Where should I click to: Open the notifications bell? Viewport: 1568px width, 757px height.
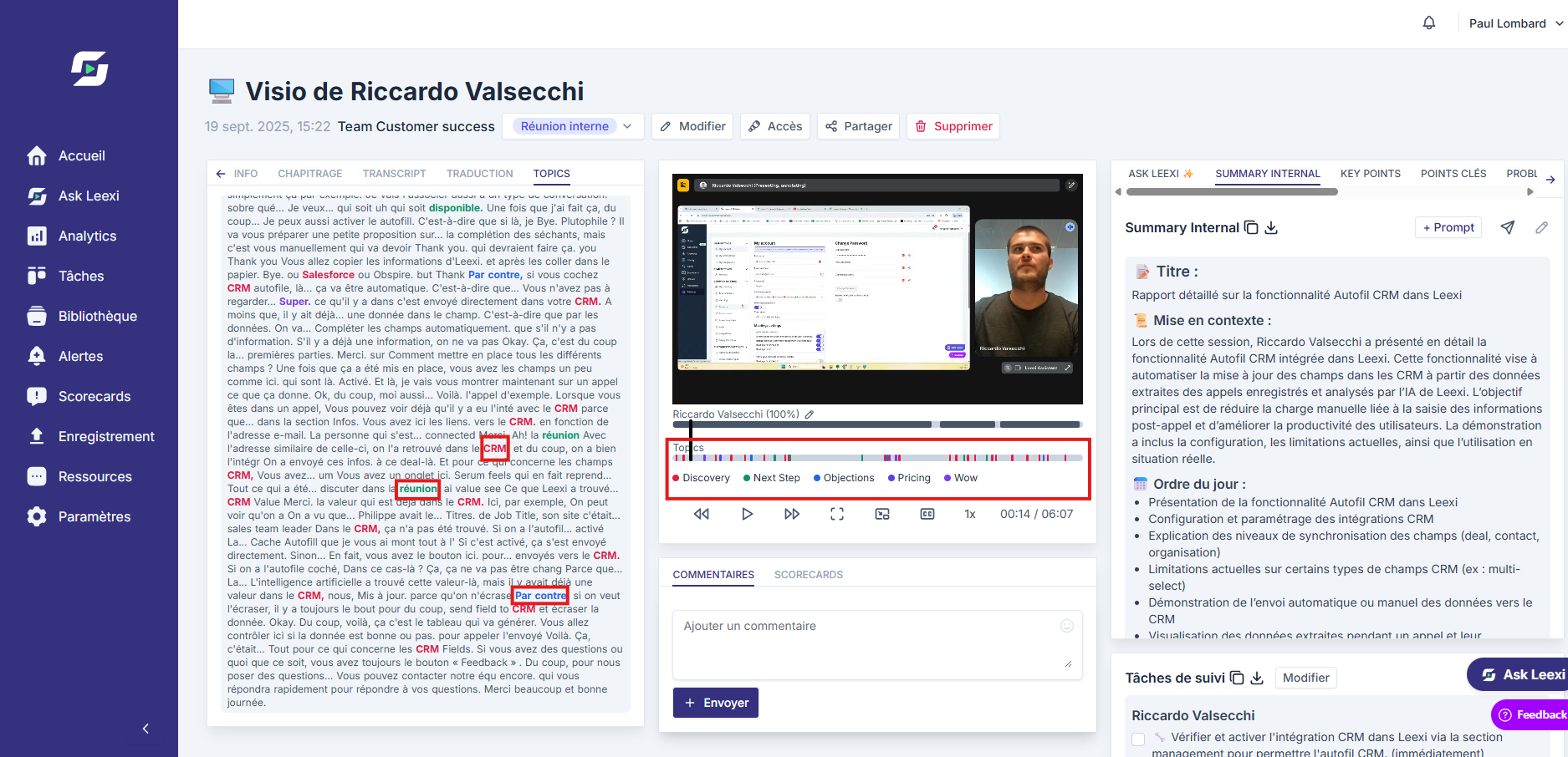(1429, 23)
